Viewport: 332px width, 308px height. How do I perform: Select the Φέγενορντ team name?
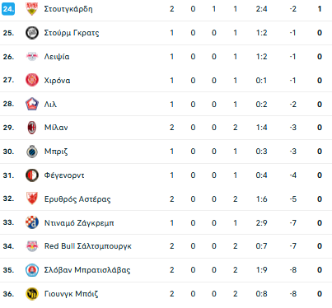click(64, 175)
